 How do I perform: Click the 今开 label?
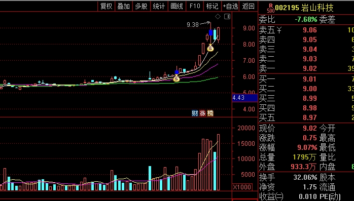[327, 129]
